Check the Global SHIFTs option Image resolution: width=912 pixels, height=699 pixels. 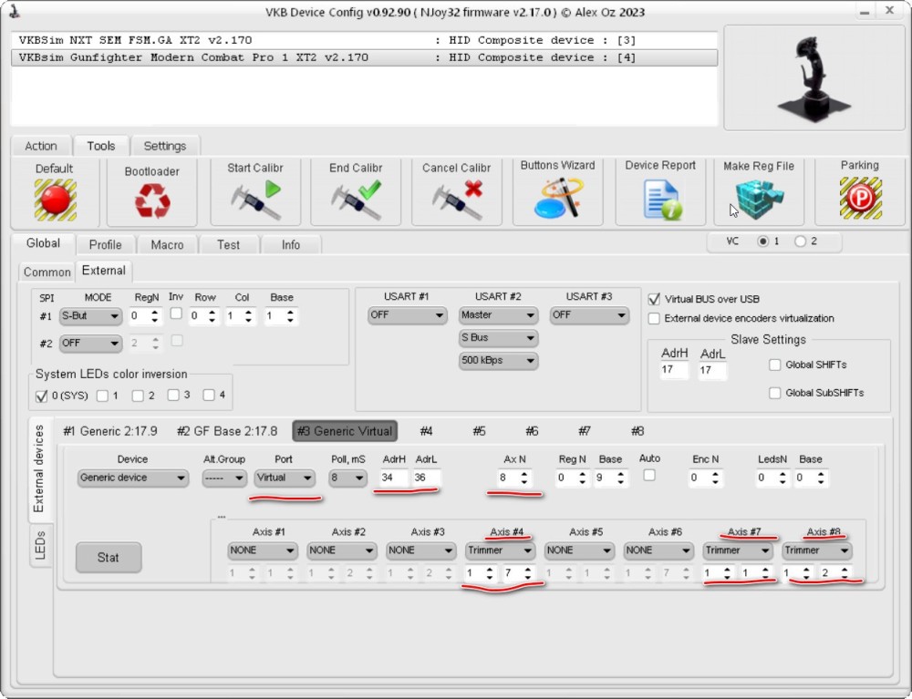[x=775, y=365]
